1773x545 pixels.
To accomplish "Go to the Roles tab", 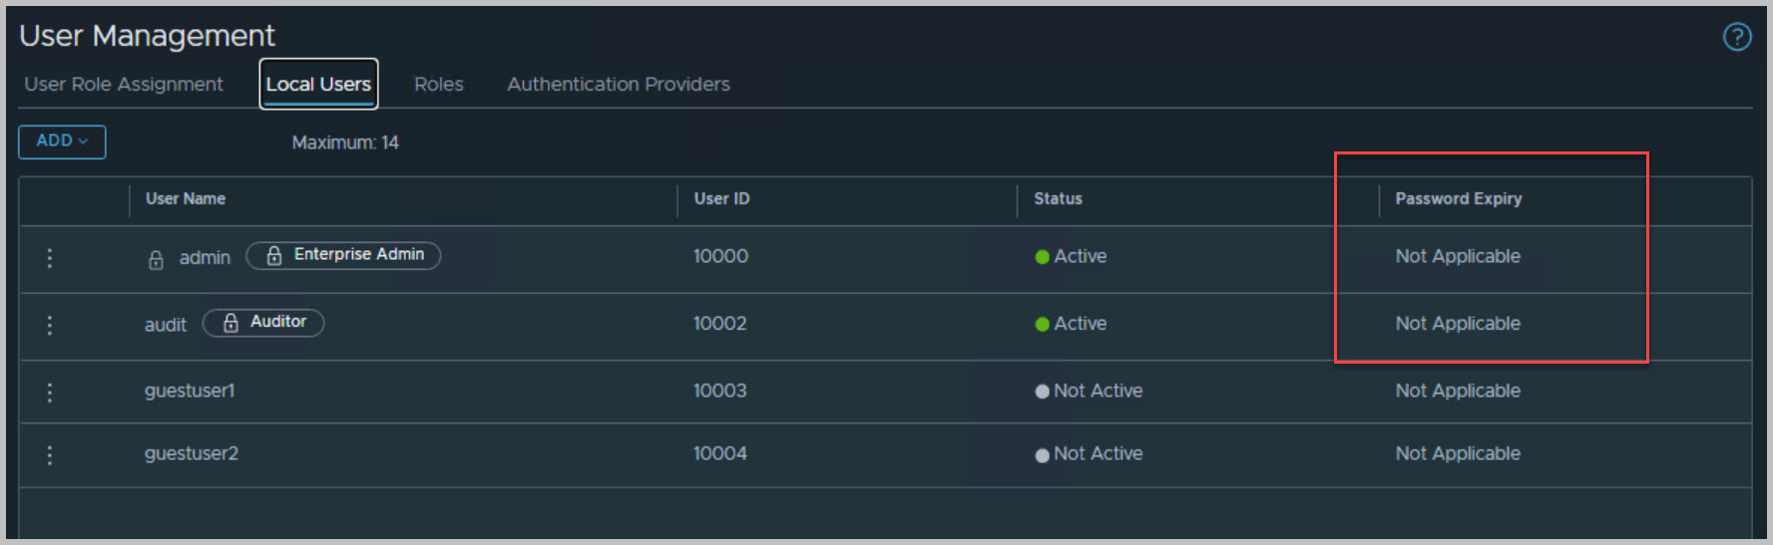I will point(439,85).
